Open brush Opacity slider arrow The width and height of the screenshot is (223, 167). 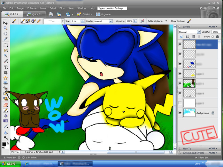click(135, 21)
